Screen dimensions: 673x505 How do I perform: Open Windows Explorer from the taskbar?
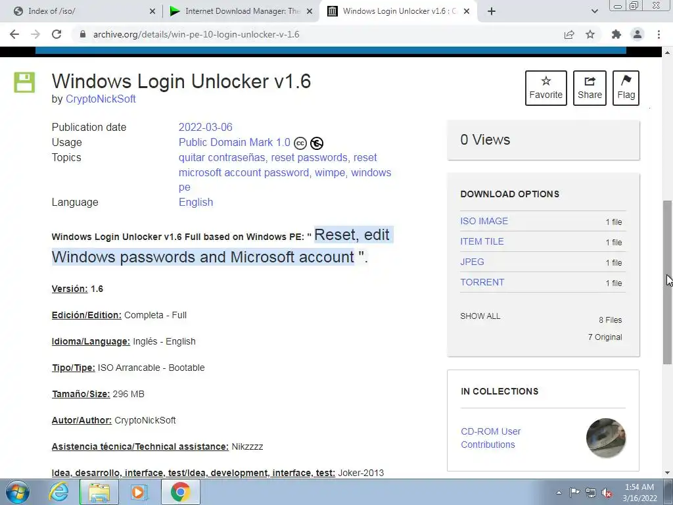(99, 492)
